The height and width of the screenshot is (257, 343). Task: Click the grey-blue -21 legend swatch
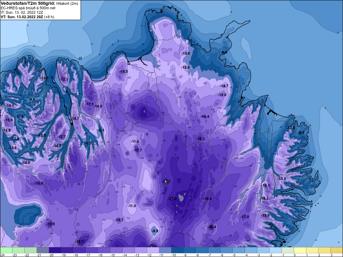(x=43, y=250)
